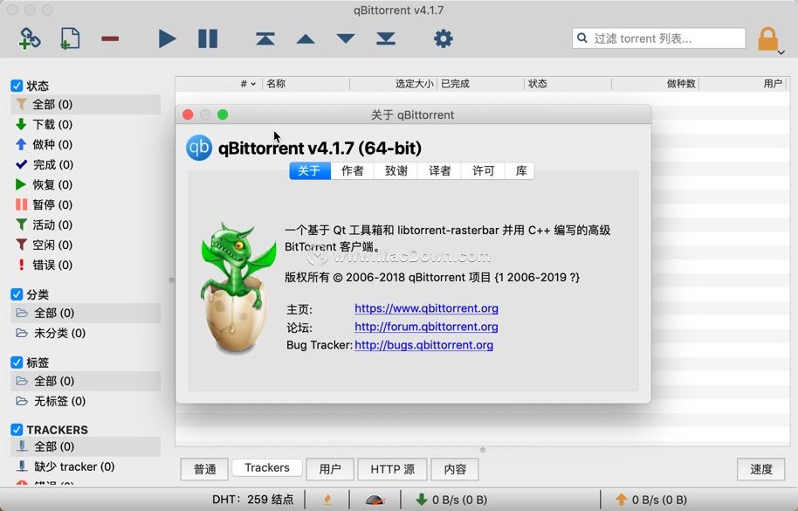Open the 关于 tab in about dialog
798x511 pixels.
tap(310, 170)
